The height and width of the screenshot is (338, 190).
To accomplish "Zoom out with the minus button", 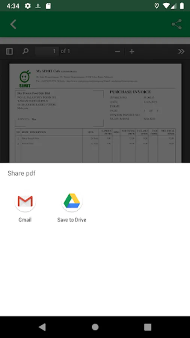I will (x=118, y=51).
